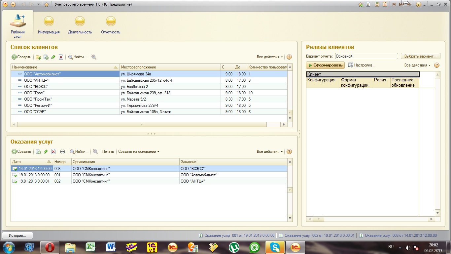Cancel search icon in Список клиентов toolbar
This screenshot has height=254, width=451.
[94, 57]
